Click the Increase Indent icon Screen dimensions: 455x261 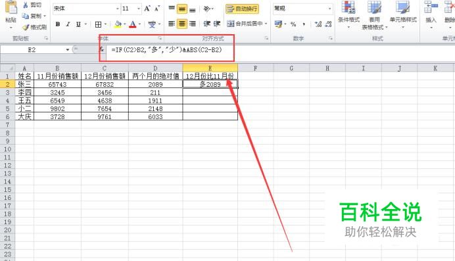pos(217,24)
